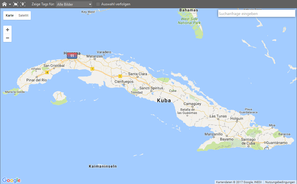Click the 'Sancti Spíritus' label

pos(151,88)
